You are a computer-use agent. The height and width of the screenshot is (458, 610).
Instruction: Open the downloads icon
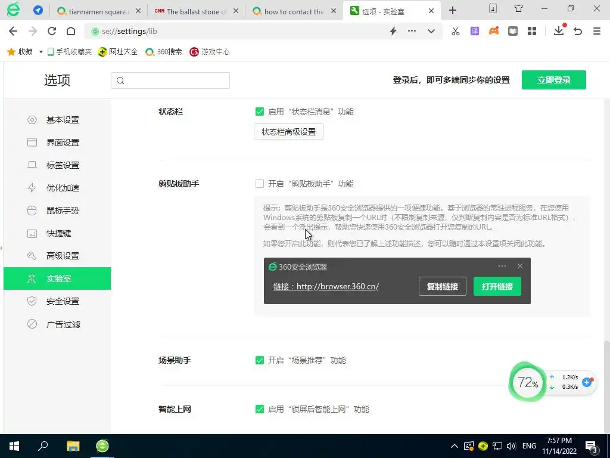pos(559,30)
